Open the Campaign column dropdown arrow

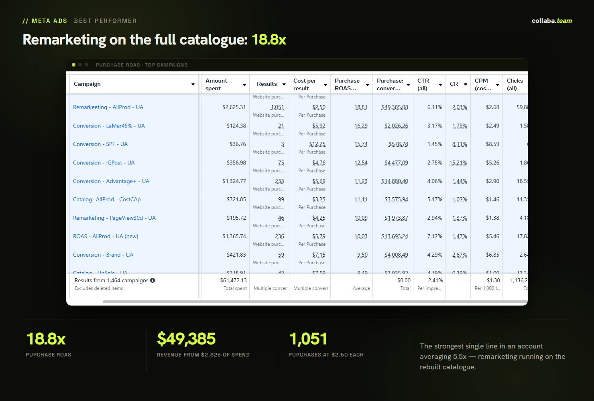tap(193, 84)
